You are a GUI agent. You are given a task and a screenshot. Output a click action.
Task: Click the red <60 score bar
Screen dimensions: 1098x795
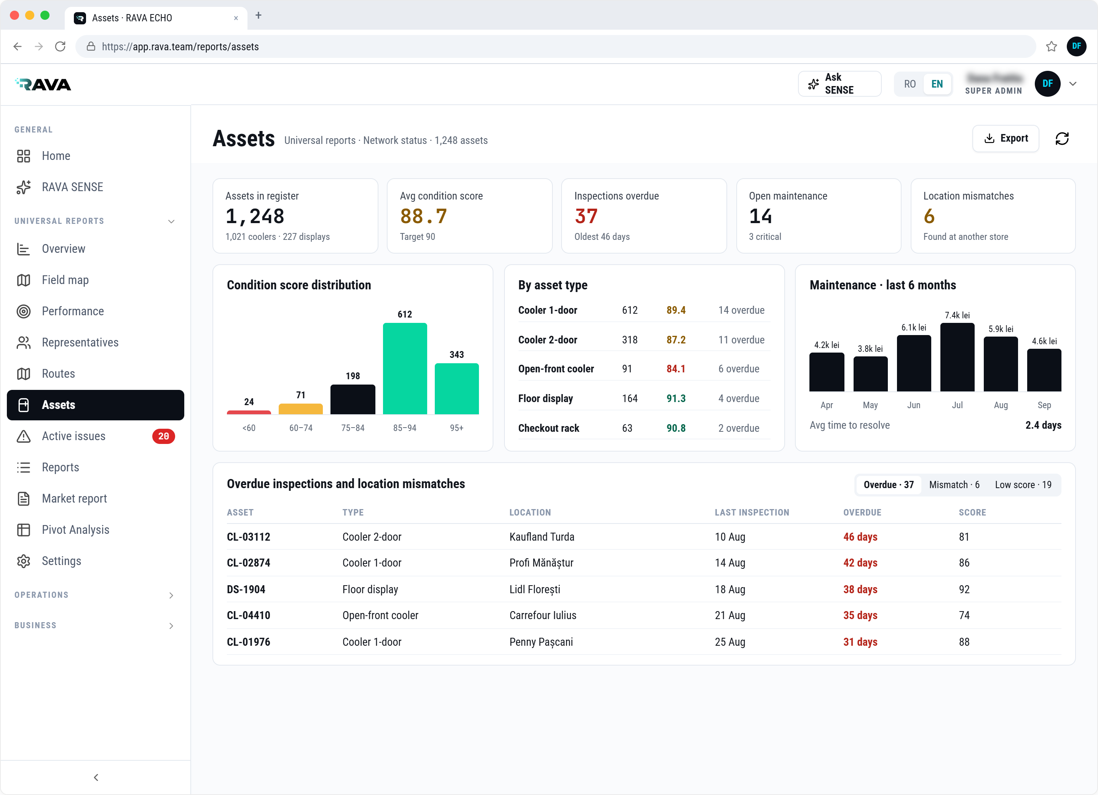tap(249, 412)
